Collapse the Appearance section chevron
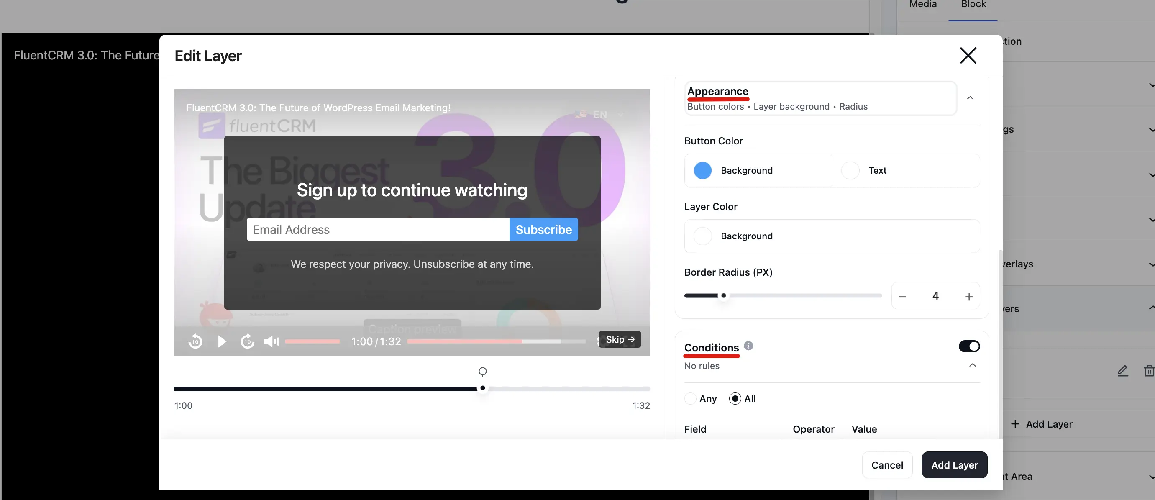Viewport: 1155px width, 500px height. click(970, 98)
